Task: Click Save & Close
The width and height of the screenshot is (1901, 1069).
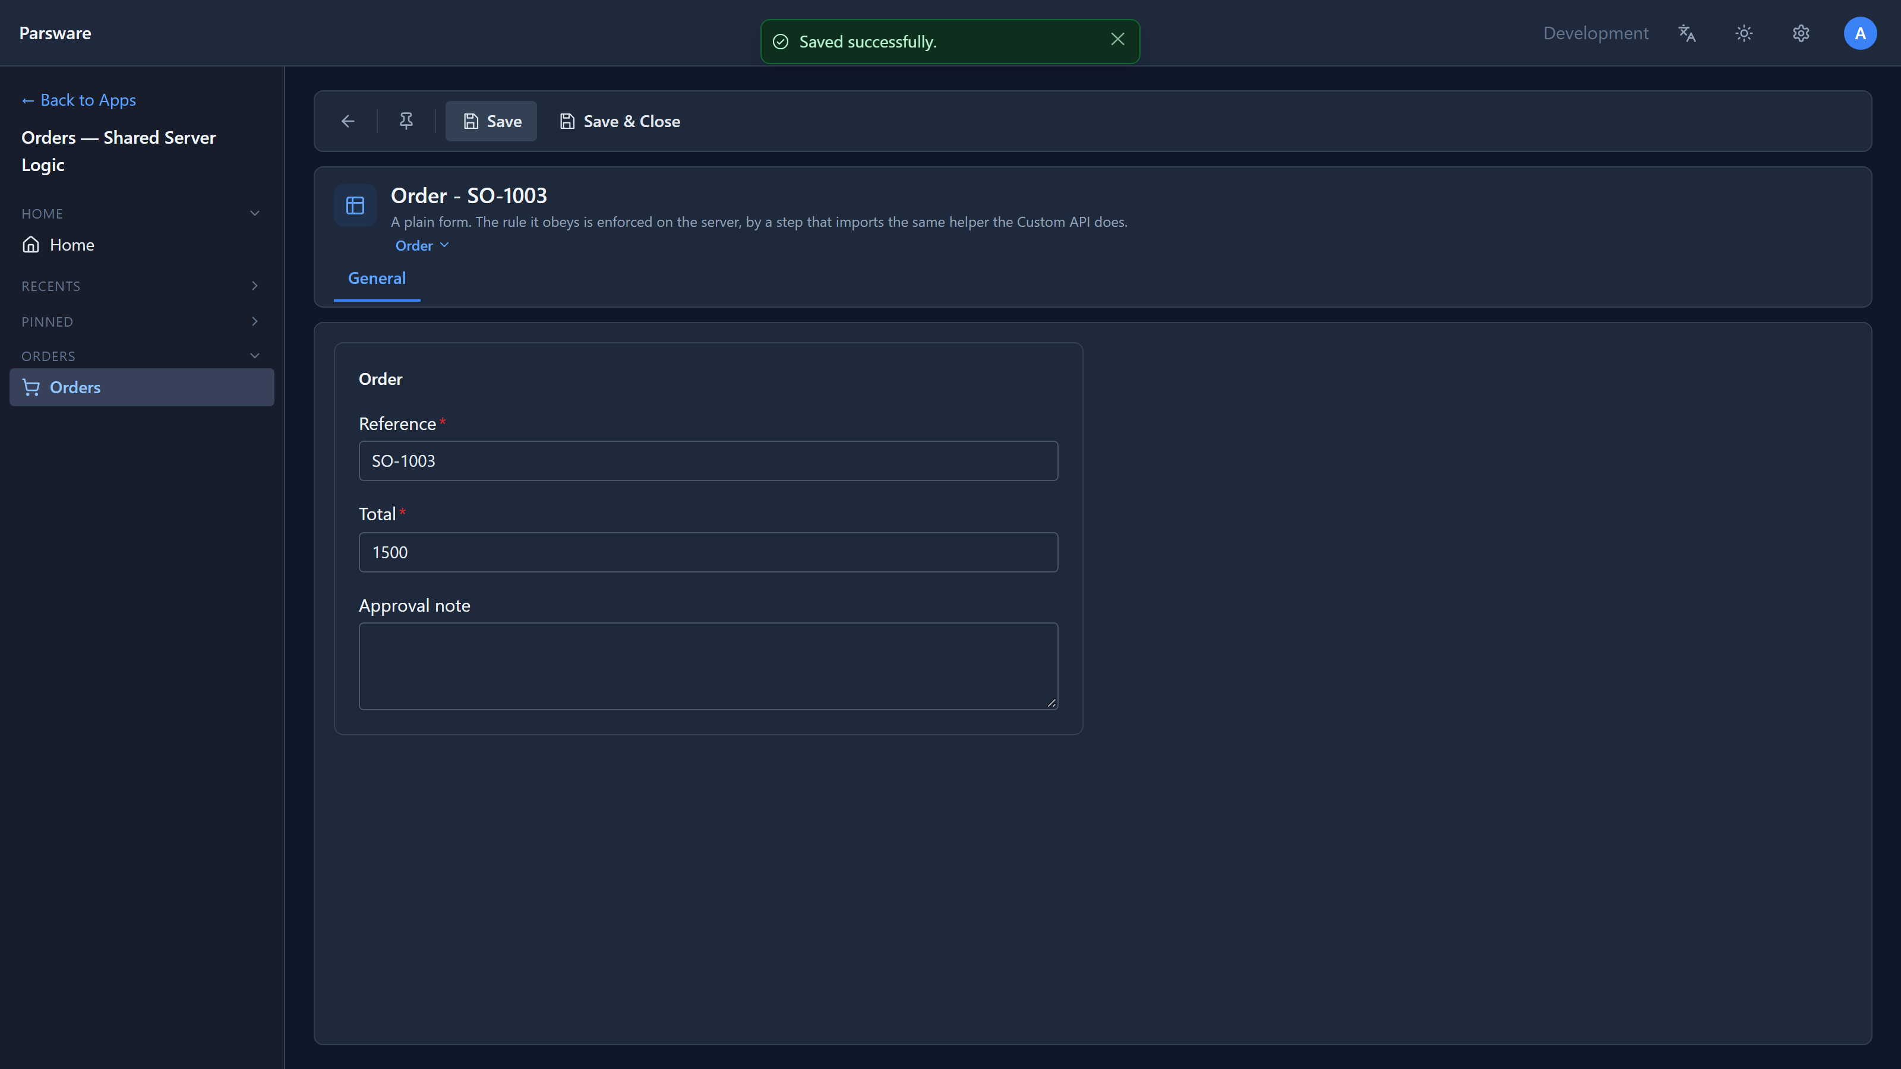Action: tap(619, 121)
